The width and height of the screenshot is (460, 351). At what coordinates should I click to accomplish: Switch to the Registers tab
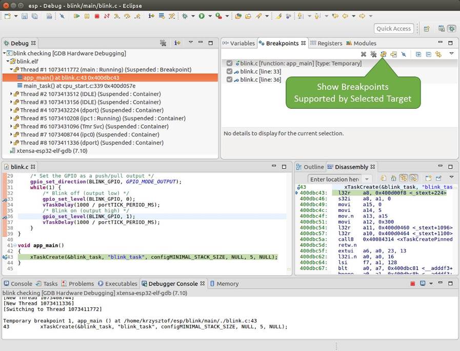click(326, 43)
